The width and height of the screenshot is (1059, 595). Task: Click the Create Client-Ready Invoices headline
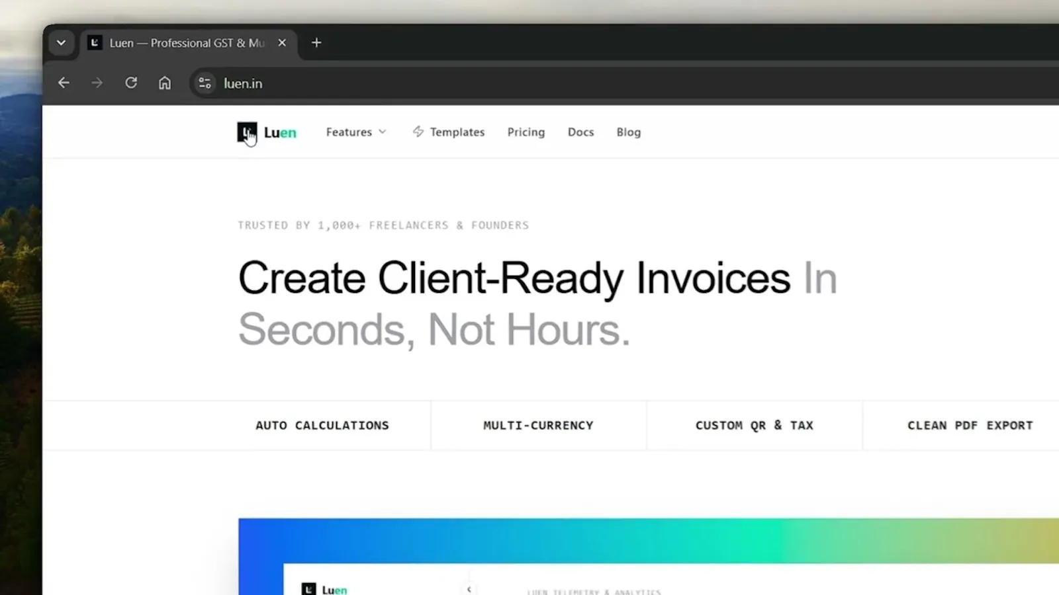[514, 278]
